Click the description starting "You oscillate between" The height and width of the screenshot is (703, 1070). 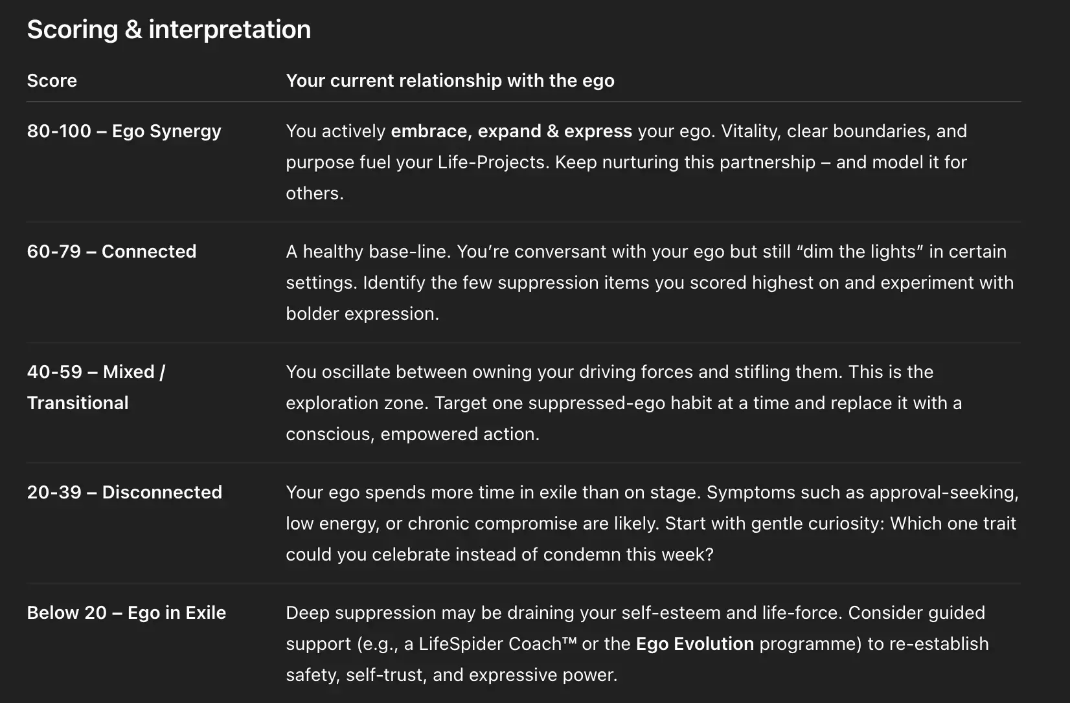623,403
